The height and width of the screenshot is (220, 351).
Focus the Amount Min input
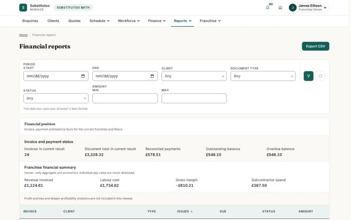tap(125, 98)
